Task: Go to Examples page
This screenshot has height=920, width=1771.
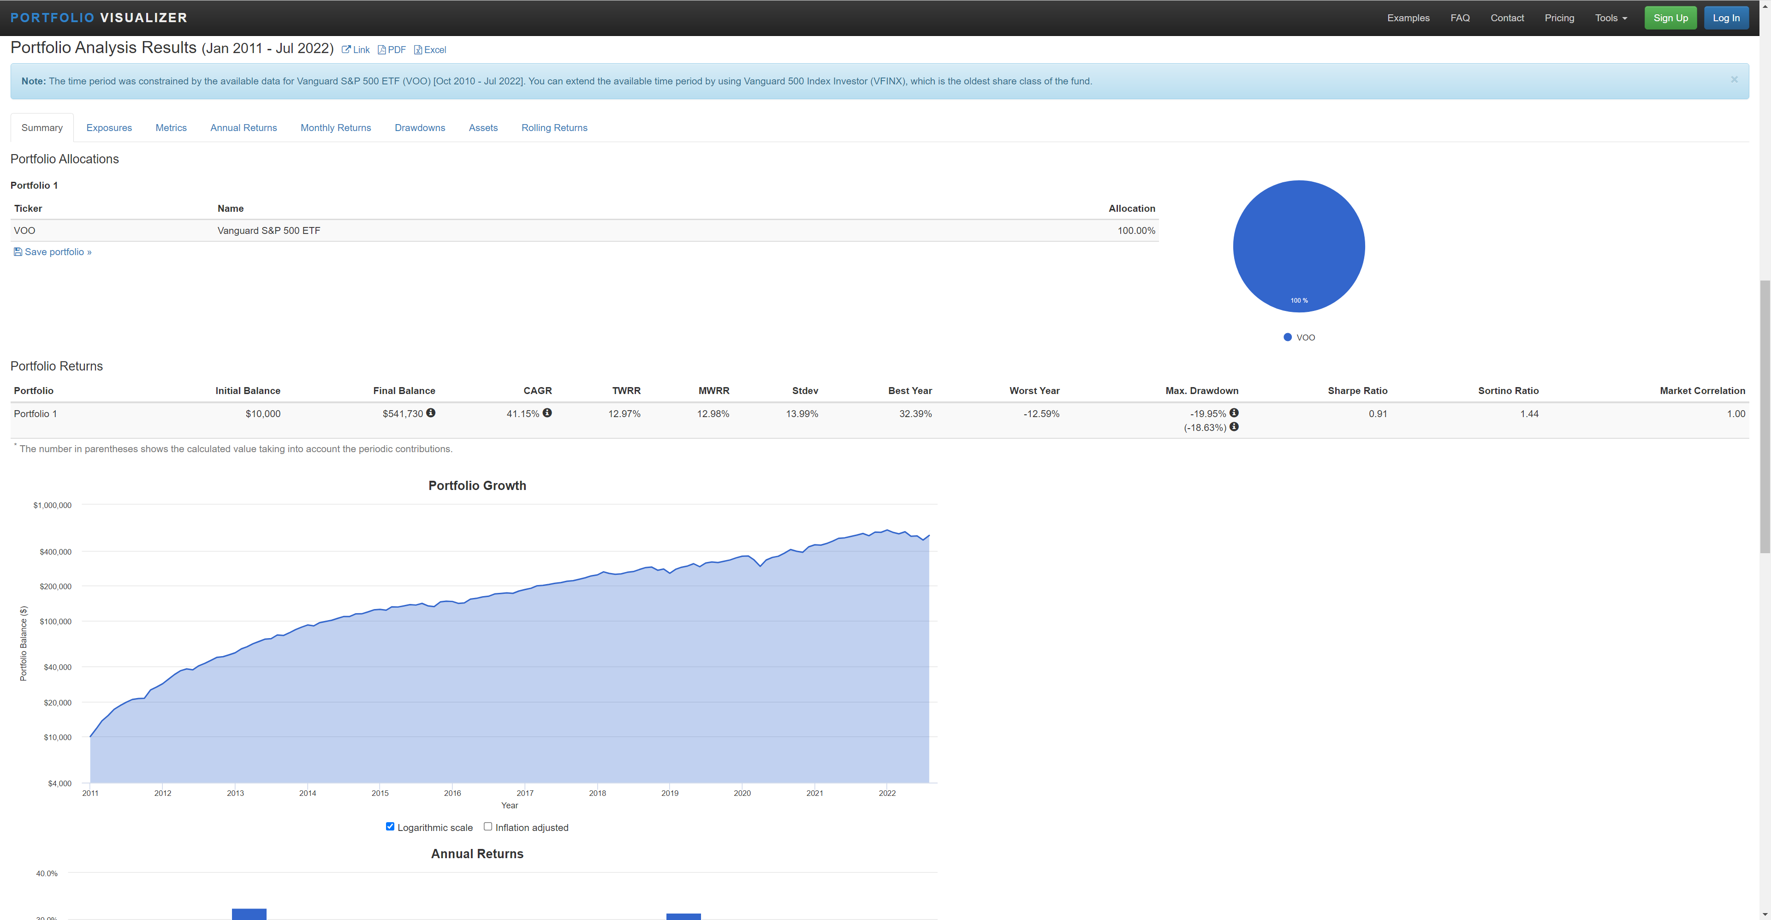Action: tap(1408, 18)
